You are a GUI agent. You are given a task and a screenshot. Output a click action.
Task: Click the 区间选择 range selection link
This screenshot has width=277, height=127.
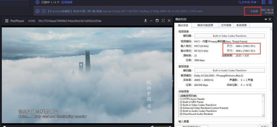pyautogui.click(x=67, y=2)
